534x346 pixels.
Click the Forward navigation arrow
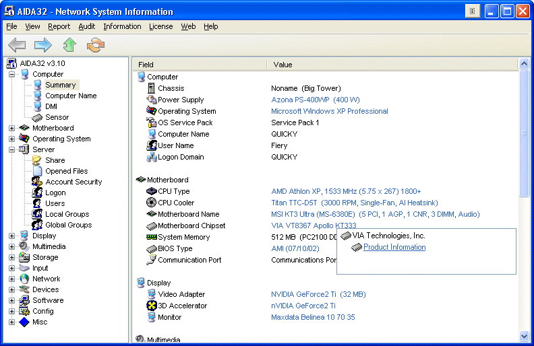(43, 45)
